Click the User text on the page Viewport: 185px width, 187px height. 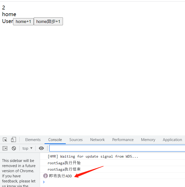point(7,21)
